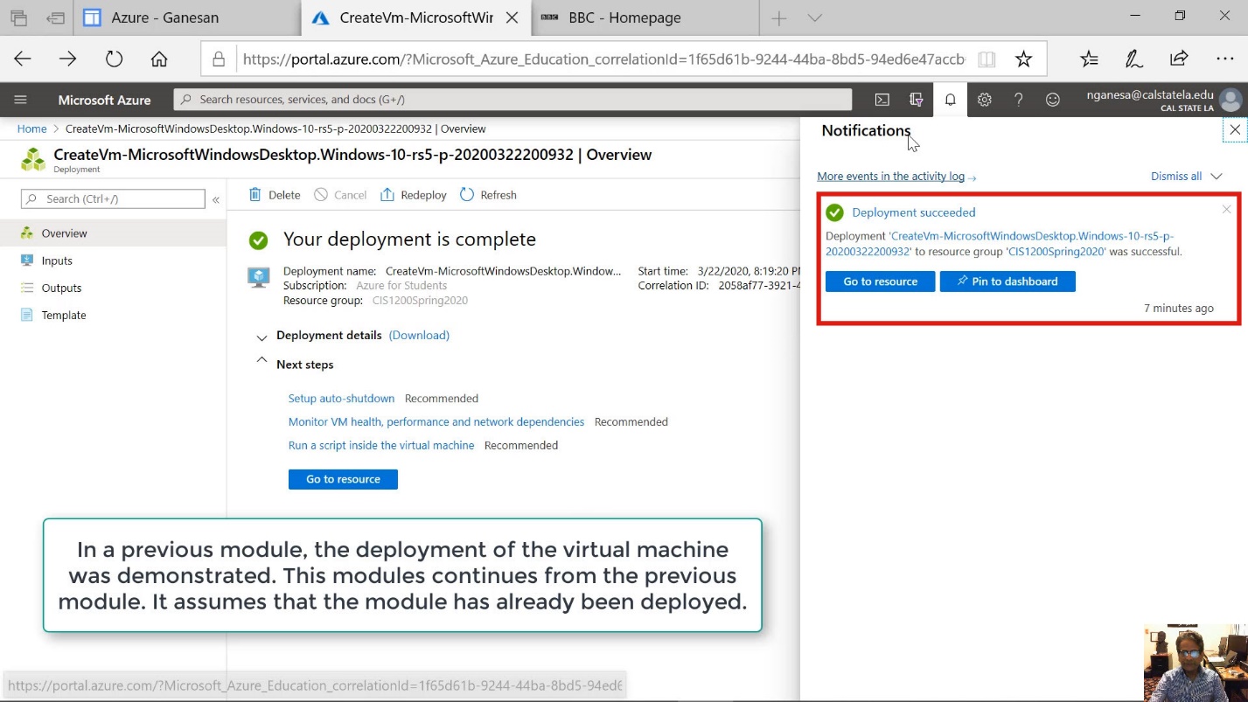Expand the Dismiss all dropdown
The width and height of the screenshot is (1248, 702).
pyautogui.click(x=1216, y=177)
